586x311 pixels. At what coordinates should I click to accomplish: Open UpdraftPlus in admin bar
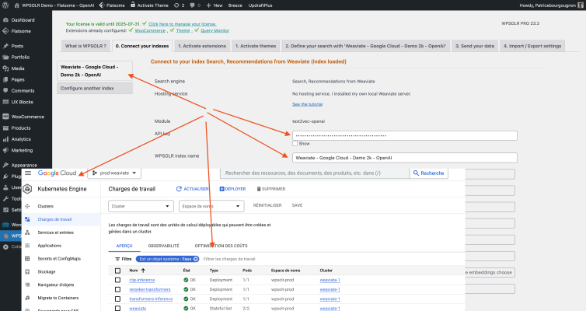(x=260, y=5)
